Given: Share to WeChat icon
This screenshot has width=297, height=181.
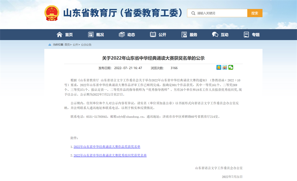Looking at the screenshot, I should tap(231, 67).
